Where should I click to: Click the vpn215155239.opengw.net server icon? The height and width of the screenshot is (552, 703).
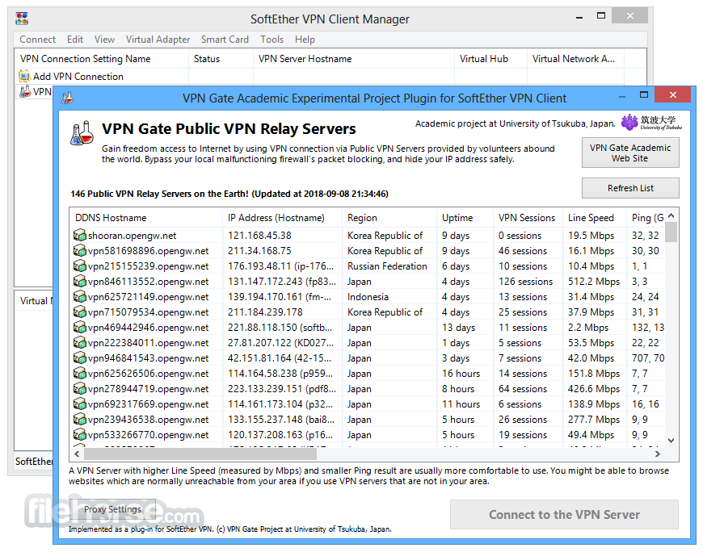coord(79,266)
